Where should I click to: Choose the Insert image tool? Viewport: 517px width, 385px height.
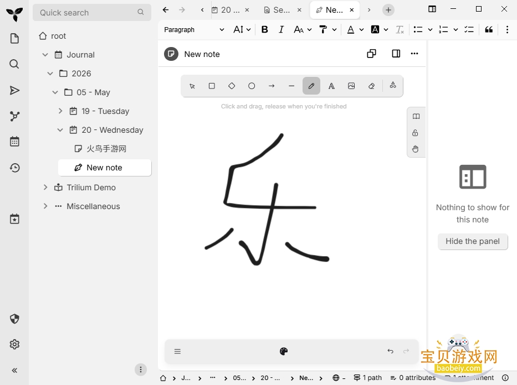coord(351,86)
